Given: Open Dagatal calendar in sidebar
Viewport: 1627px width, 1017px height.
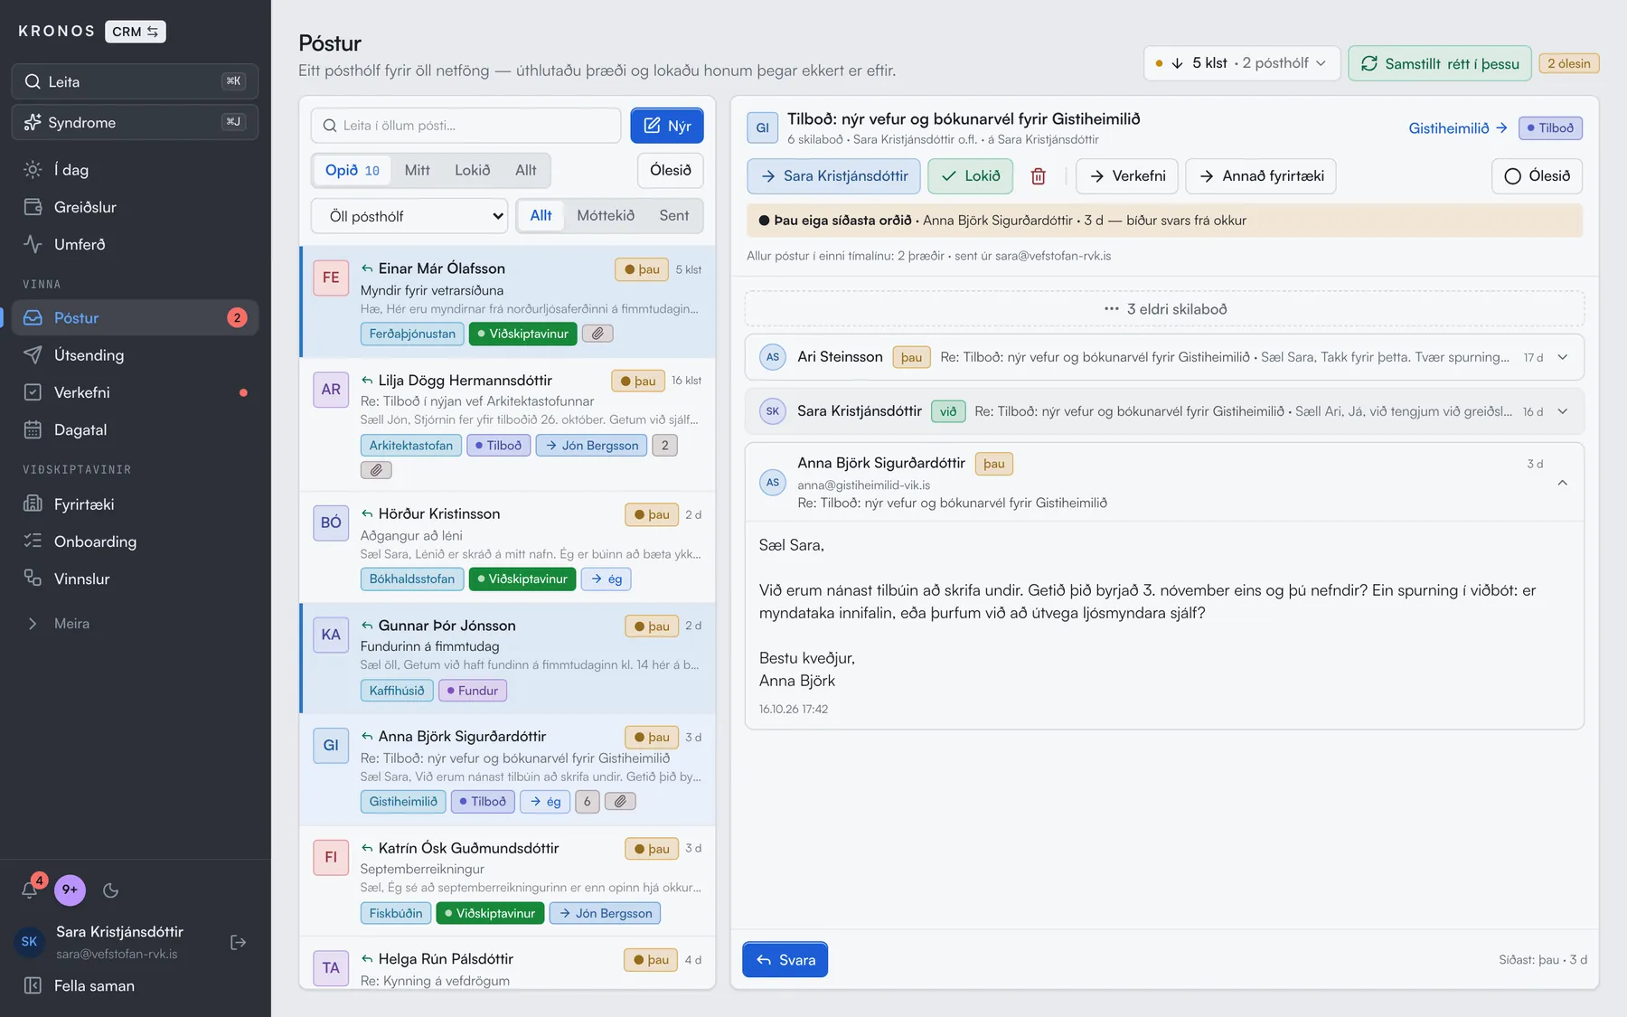Looking at the screenshot, I should coord(135,430).
